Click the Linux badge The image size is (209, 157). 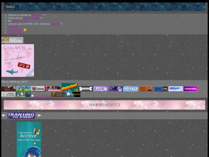pyautogui.click(x=38, y=89)
